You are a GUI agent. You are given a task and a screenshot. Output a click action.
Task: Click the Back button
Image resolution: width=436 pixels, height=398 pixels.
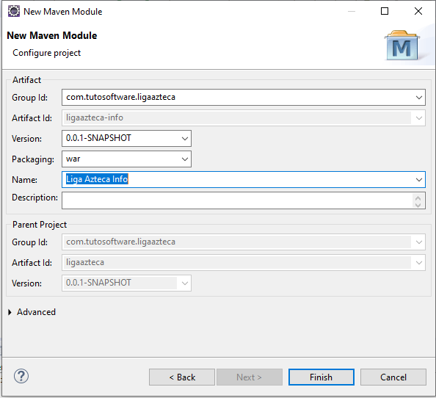(x=182, y=377)
